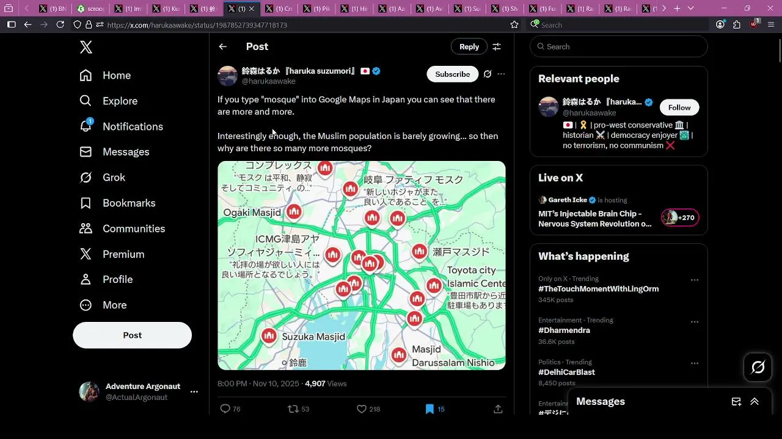Click the floating Grok button
The height and width of the screenshot is (439, 782).
click(x=758, y=367)
